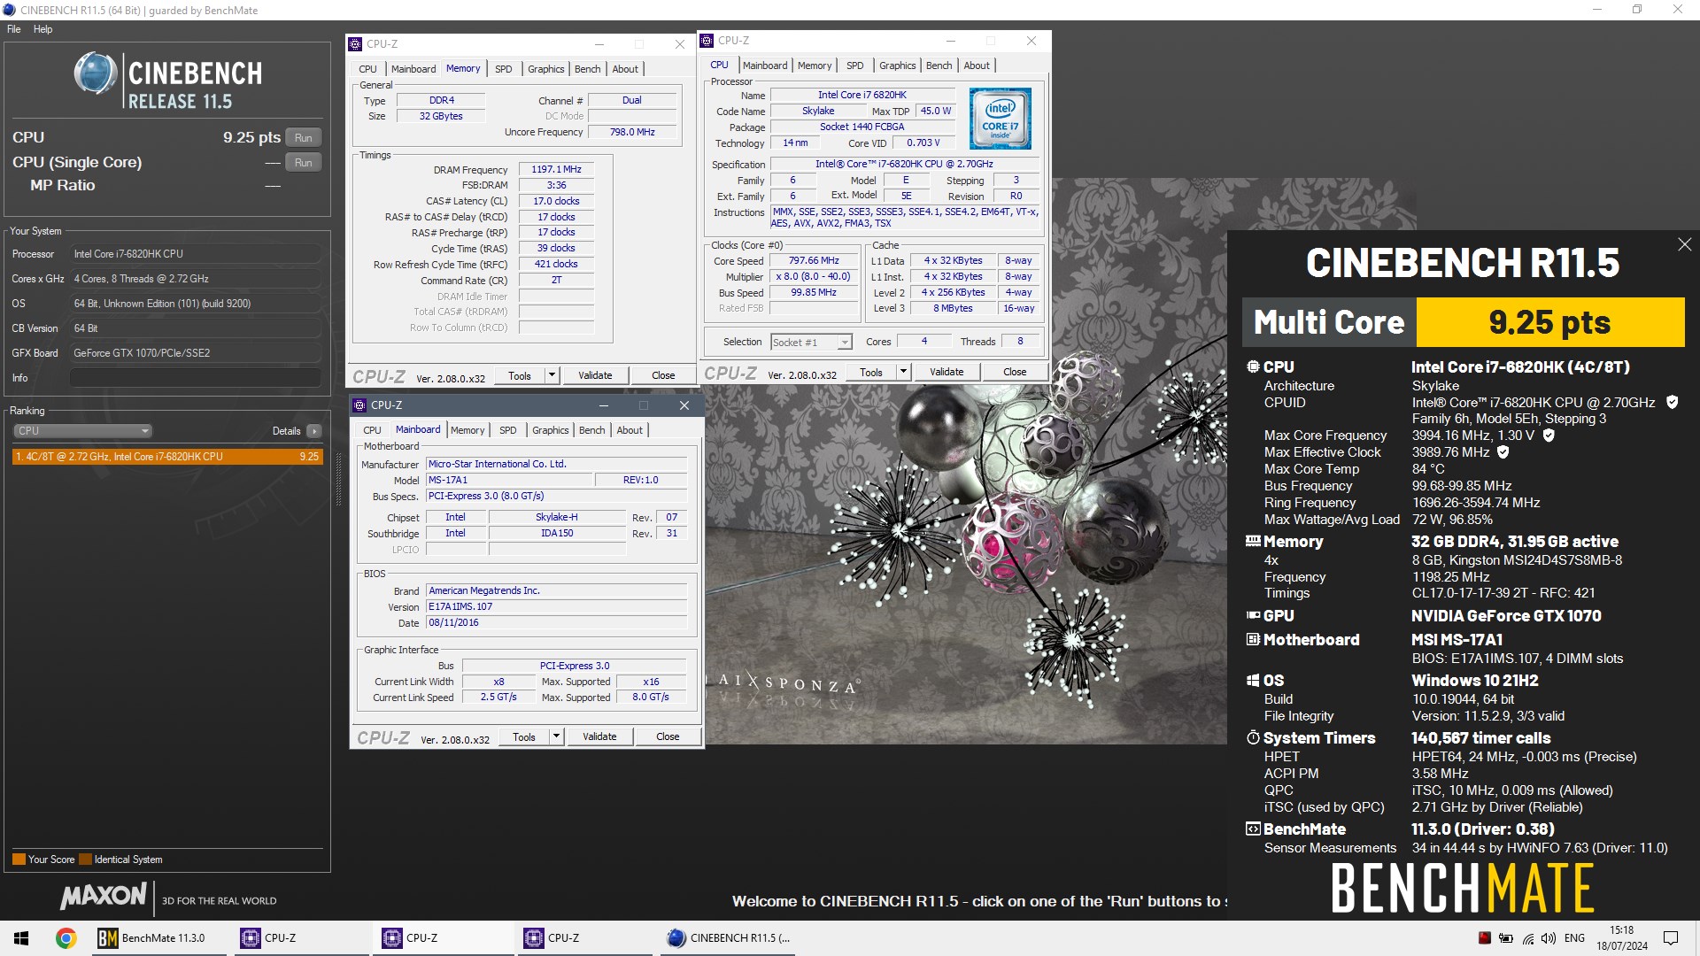Click the BIOS version E17A1IMS.107 field
1700x956 pixels.
556,607
